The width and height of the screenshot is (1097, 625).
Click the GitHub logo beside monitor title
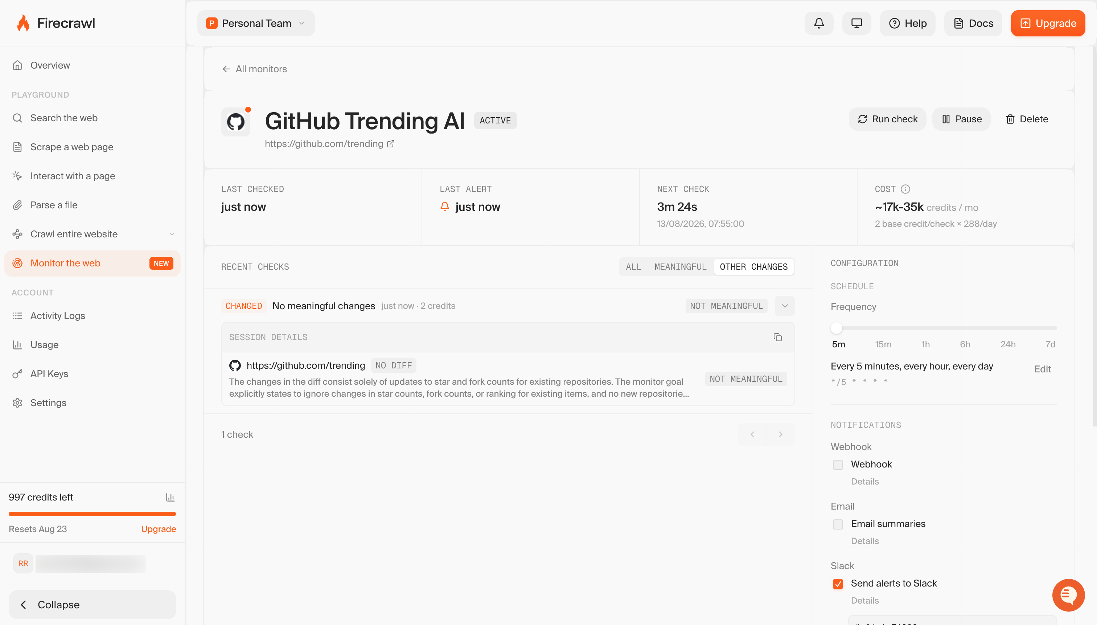point(235,122)
